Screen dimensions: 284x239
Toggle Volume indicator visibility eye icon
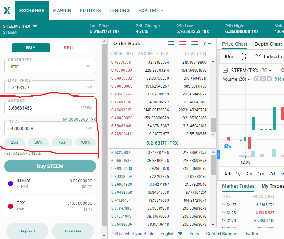click(x=257, y=79)
